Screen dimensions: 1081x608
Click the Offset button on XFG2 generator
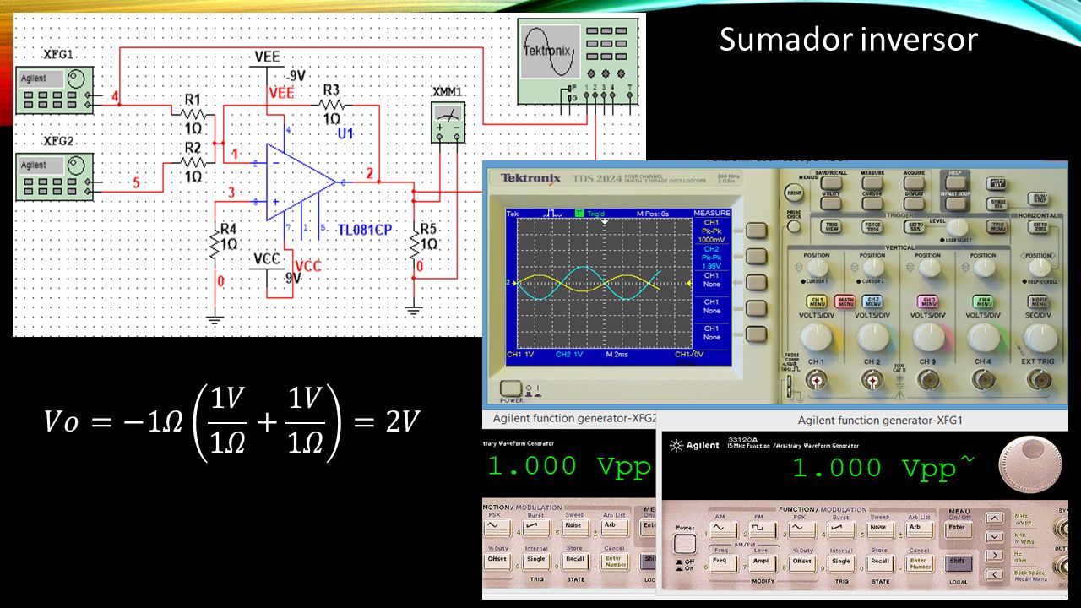(x=497, y=562)
